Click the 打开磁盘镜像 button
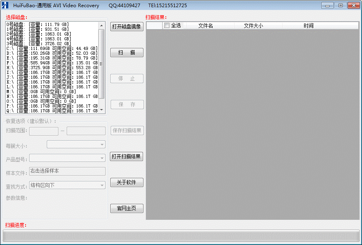This screenshot has height=245, width=362. click(127, 27)
